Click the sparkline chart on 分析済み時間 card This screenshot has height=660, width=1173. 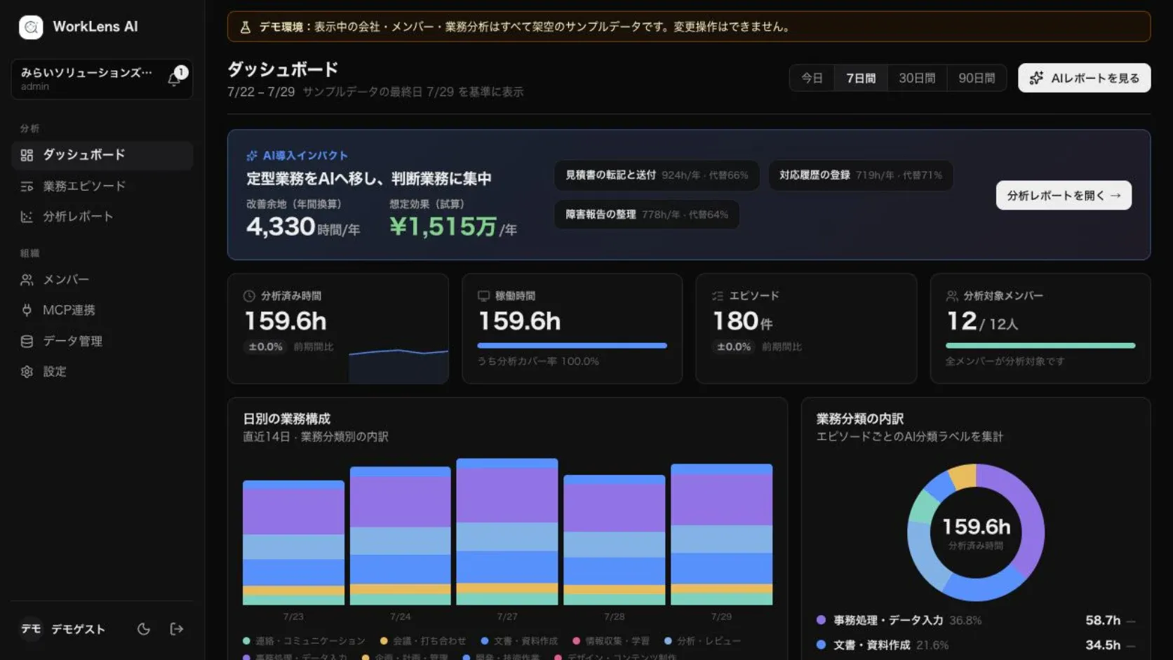[398, 365]
